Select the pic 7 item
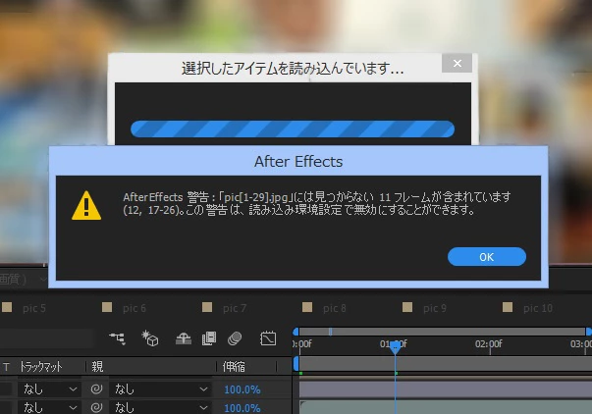This screenshot has width=592, height=414. point(235,308)
